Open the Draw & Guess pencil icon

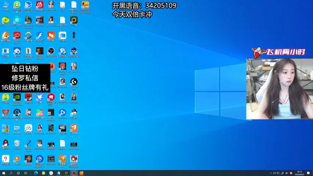pyautogui.click(x=28, y=143)
